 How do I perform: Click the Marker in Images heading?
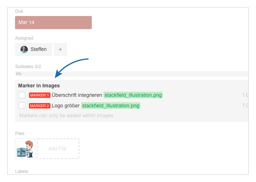pos(39,86)
